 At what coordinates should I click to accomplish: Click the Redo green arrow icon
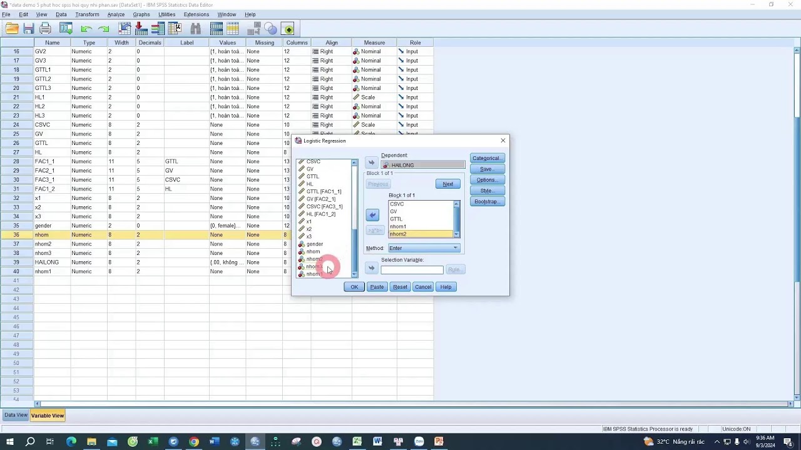click(103, 29)
